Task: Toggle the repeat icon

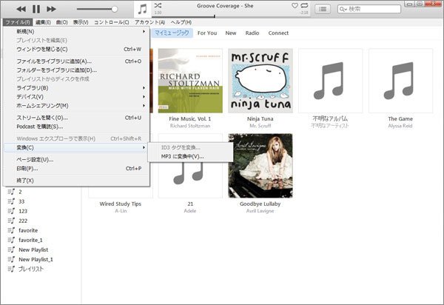Action: tap(304, 5)
